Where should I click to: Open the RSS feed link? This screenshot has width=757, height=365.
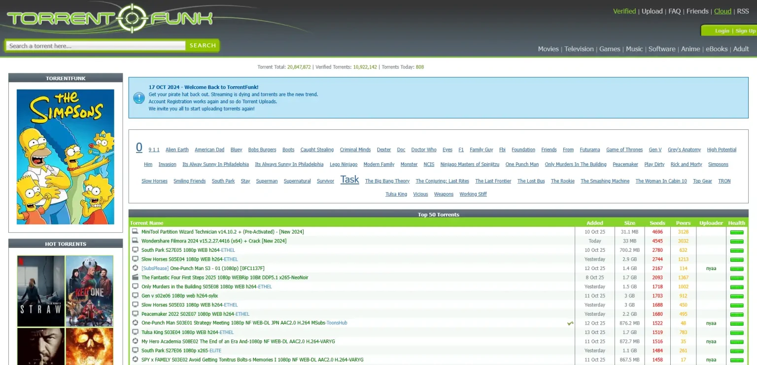743,11
